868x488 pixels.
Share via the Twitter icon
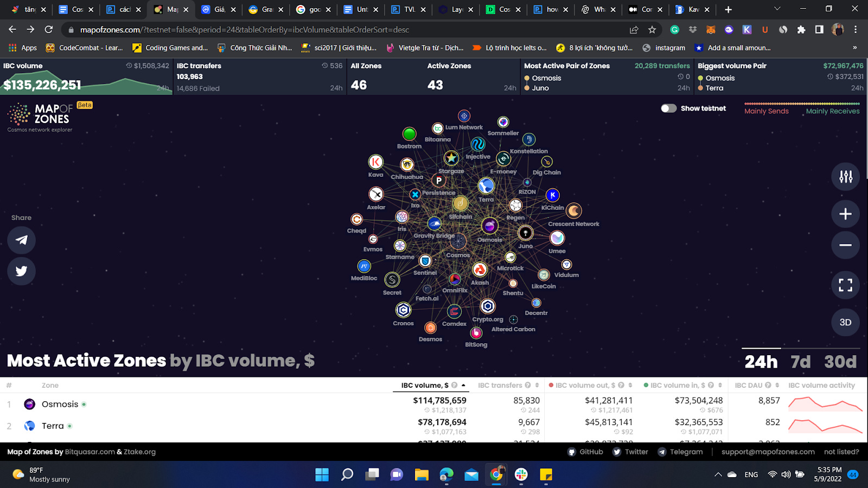(x=22, y=271)
